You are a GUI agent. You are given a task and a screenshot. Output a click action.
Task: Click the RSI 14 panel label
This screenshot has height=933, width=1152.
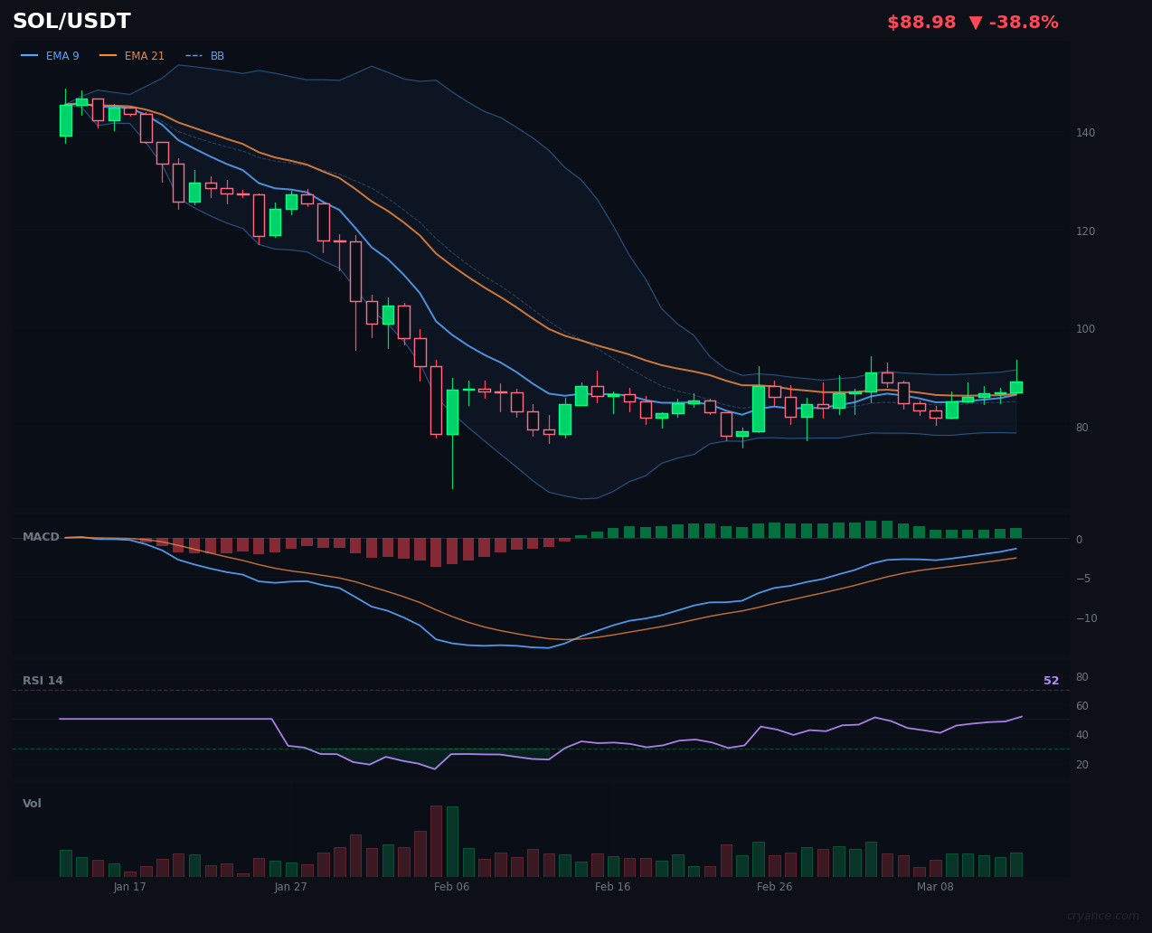click(43, 680)
